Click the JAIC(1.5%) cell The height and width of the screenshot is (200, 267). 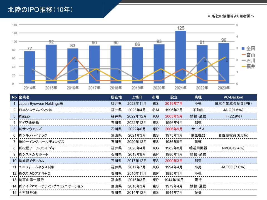pyautogui.click(x=233, y=110)
